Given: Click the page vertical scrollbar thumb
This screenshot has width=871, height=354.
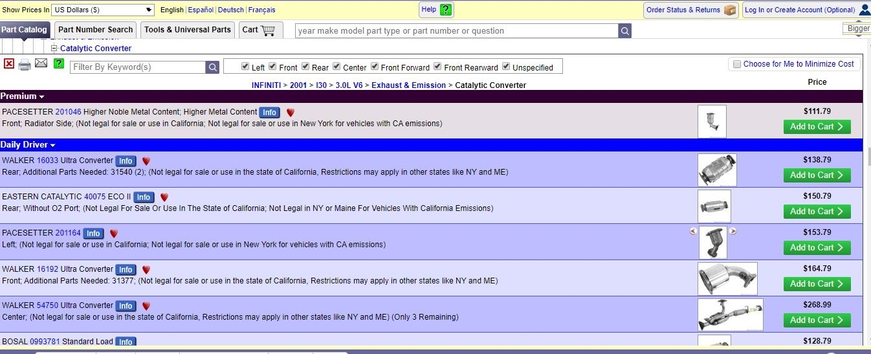Looking at the screenshot, I should pyautogui.click(x=868, y=157).
